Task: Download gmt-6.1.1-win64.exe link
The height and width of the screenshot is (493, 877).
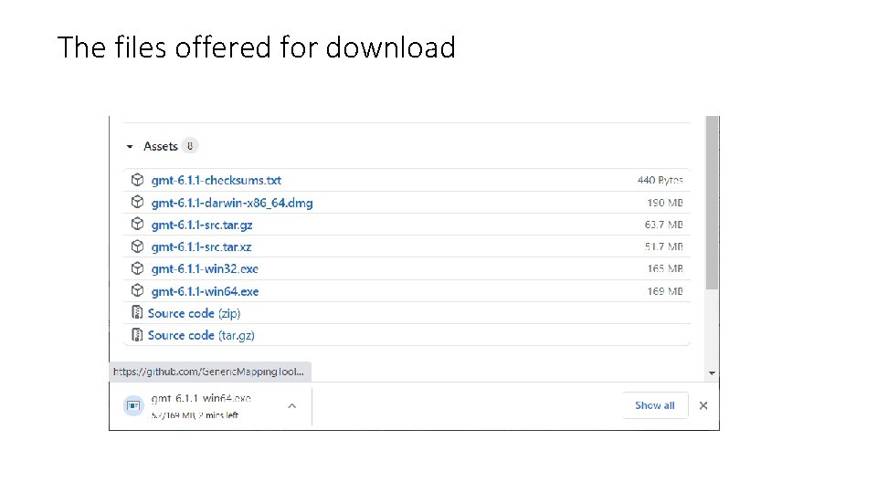Action: (205, 291)
